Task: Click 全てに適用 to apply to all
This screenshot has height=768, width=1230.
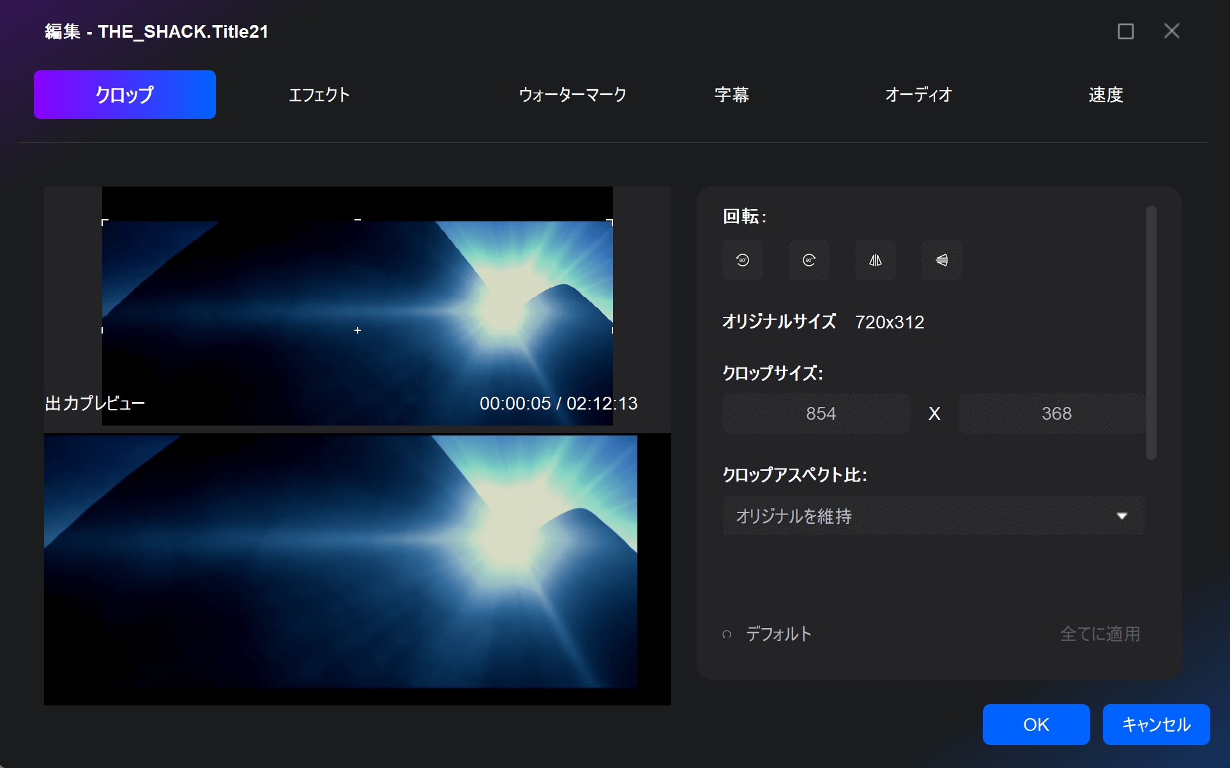Action: coord(1100,634)
